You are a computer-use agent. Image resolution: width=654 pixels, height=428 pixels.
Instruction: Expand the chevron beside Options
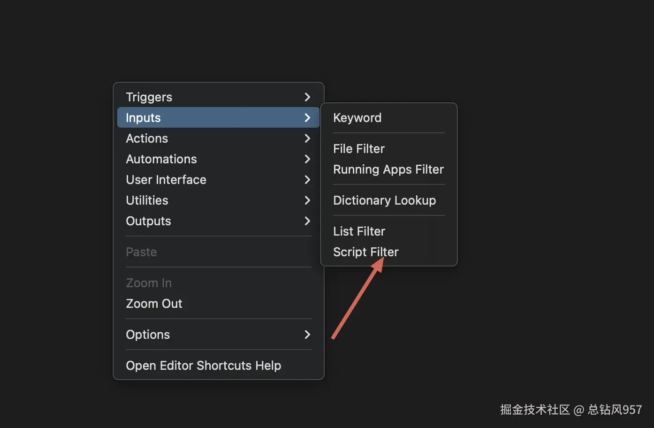coord(307,335)
